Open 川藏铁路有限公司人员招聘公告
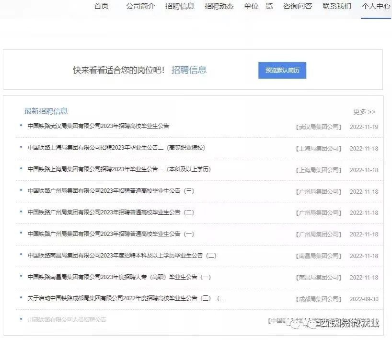 pos(67,319)
